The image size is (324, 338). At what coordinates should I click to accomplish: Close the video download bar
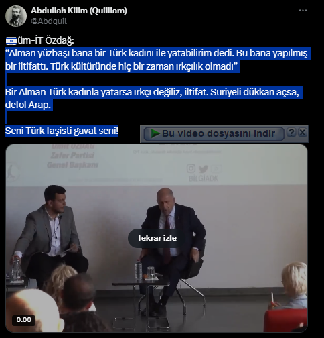[303, 133]
